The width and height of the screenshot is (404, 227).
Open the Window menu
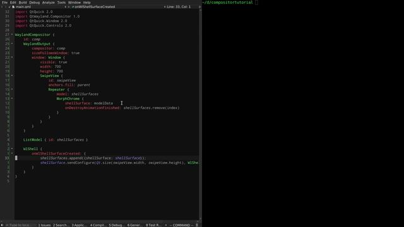point(74,3)
